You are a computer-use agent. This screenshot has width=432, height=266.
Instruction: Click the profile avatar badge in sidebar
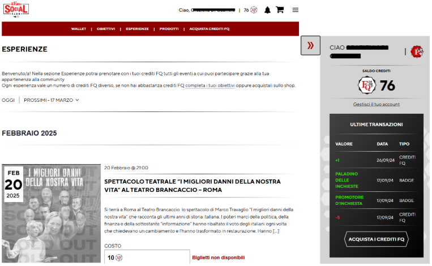417,52
